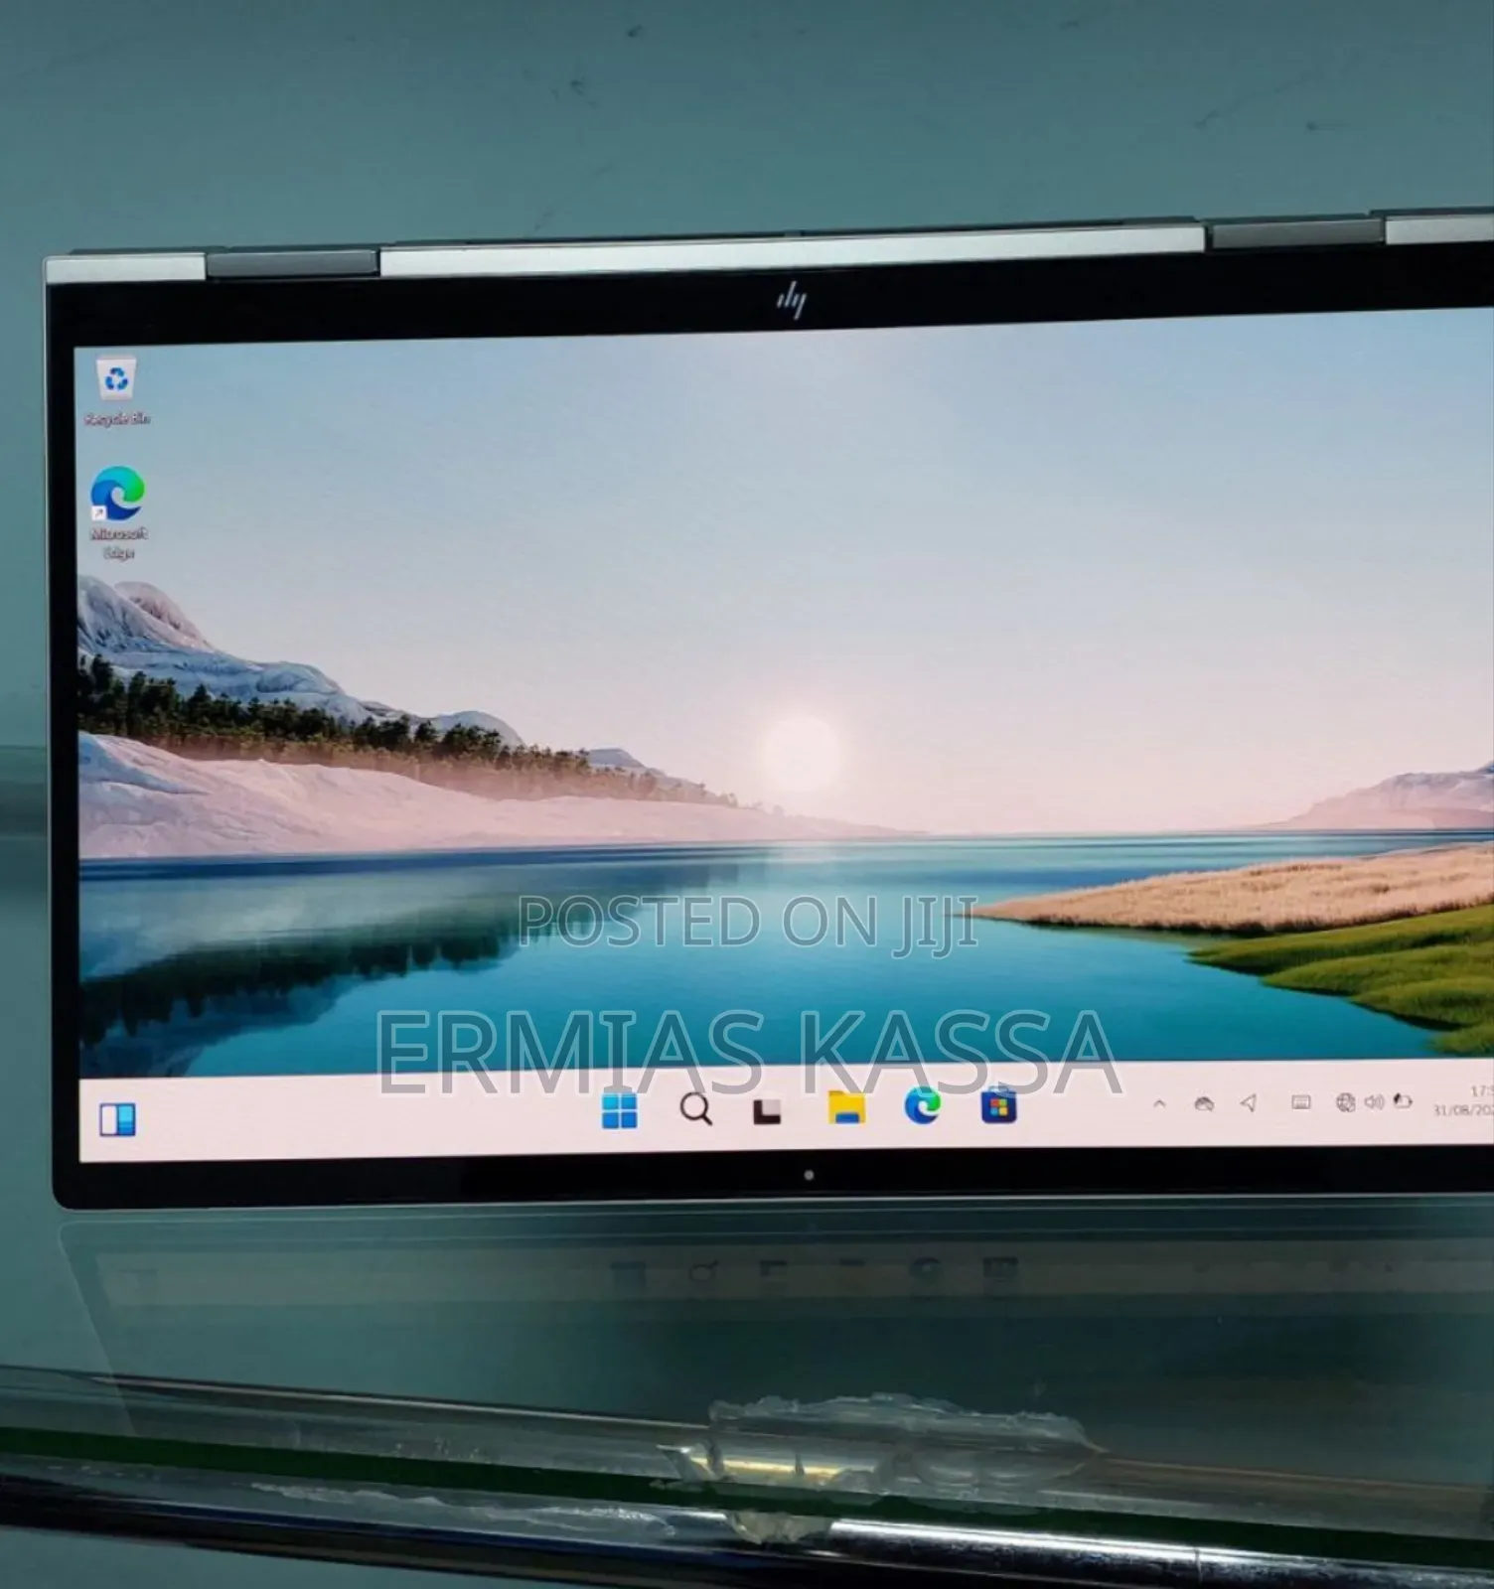This screenshot has width=1494, height=1589.
Task: Open the Widgets panel on the taskbar
Action: [117, 1119]
